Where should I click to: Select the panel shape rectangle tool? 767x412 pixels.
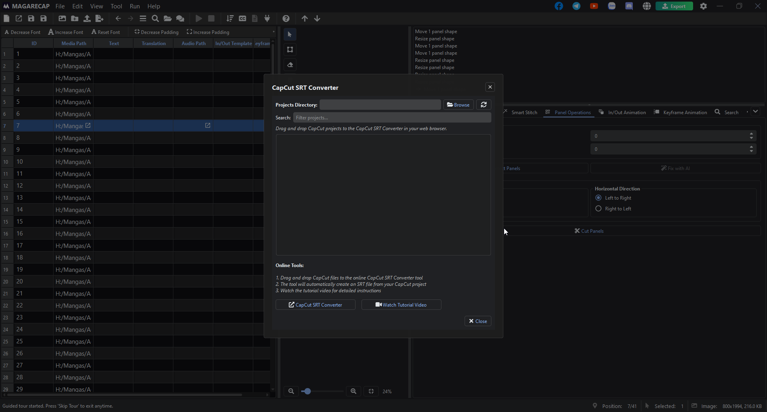pos(290,50)
